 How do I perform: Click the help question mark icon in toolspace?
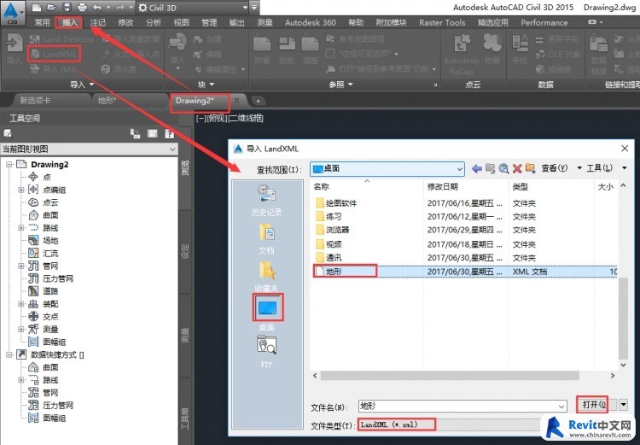pyautogui.click(x=170, y=133)
